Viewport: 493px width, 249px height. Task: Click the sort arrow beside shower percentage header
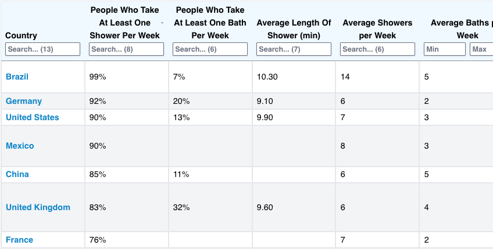click(x=162, y=23)
